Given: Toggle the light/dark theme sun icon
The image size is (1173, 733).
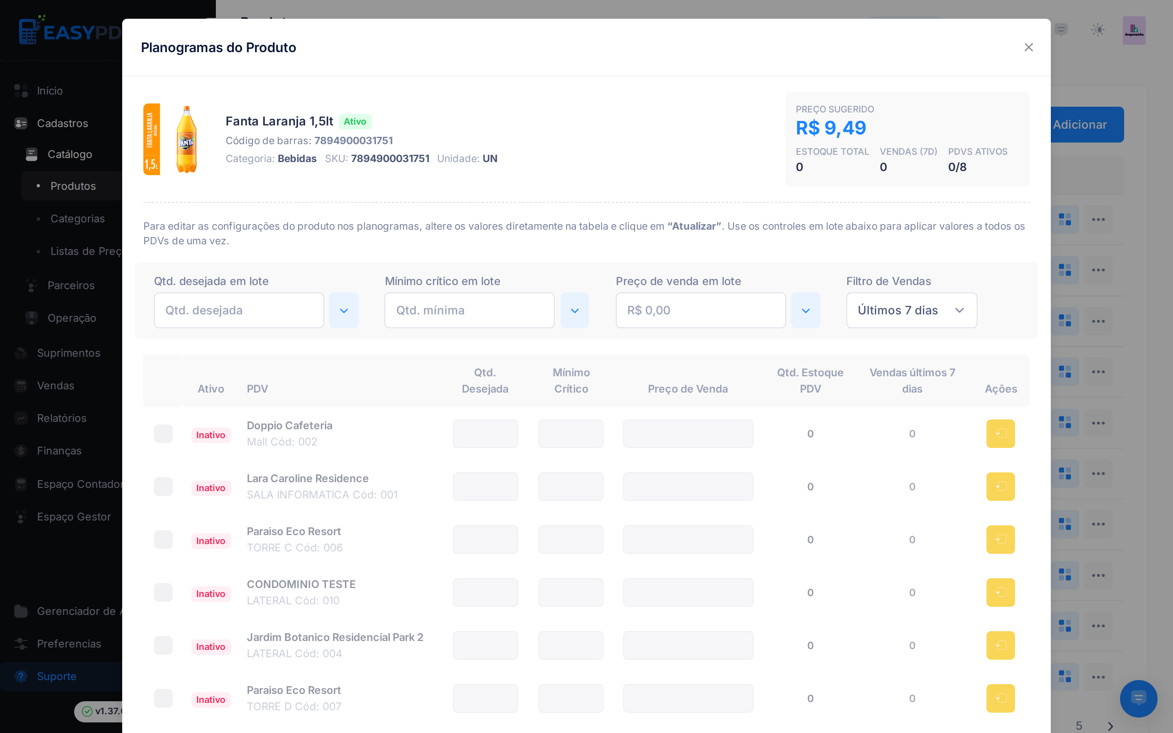Looking at the screenshot, I should 1098,30.
